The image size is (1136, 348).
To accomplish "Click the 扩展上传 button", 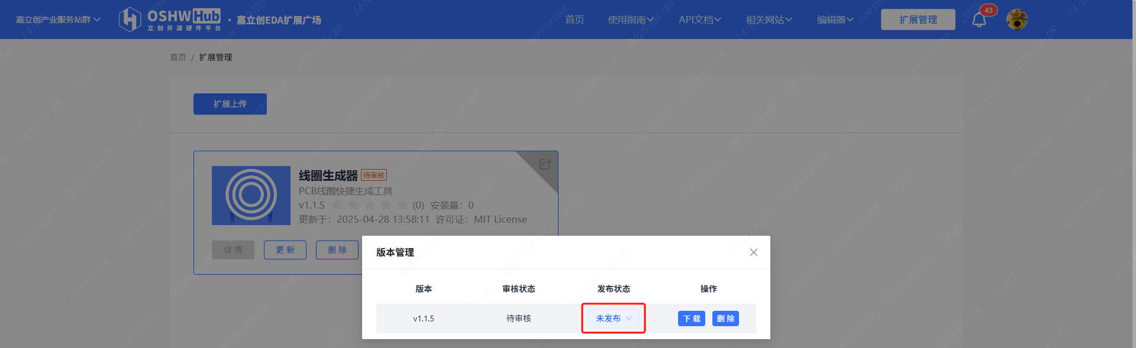I will [230, 104].
